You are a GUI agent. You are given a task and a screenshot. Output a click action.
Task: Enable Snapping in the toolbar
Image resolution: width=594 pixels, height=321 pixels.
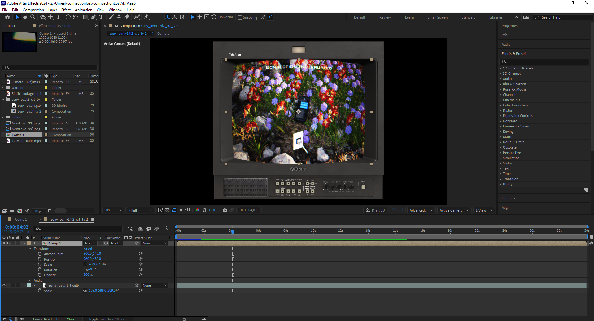tap(240, 17)
